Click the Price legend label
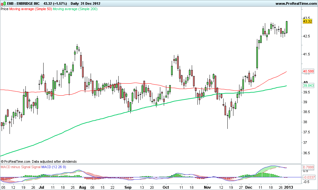Screen dimensions: 318x190 5,9
